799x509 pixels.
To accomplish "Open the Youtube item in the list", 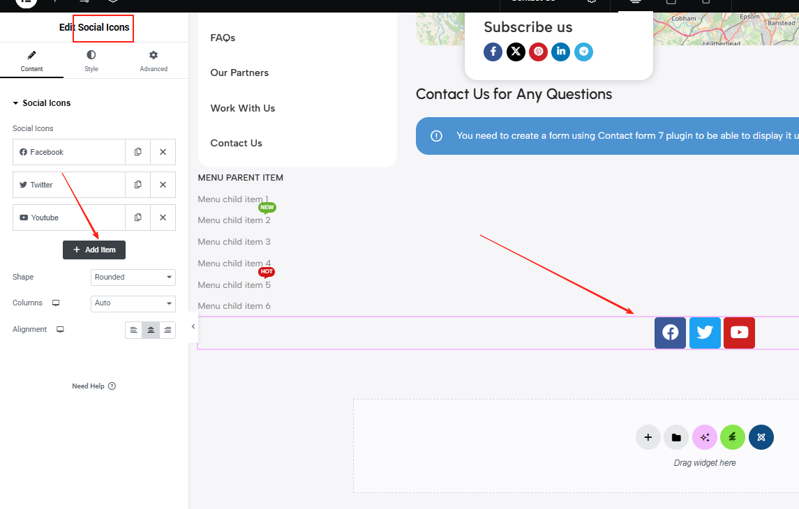I will (x=69, y=218).
